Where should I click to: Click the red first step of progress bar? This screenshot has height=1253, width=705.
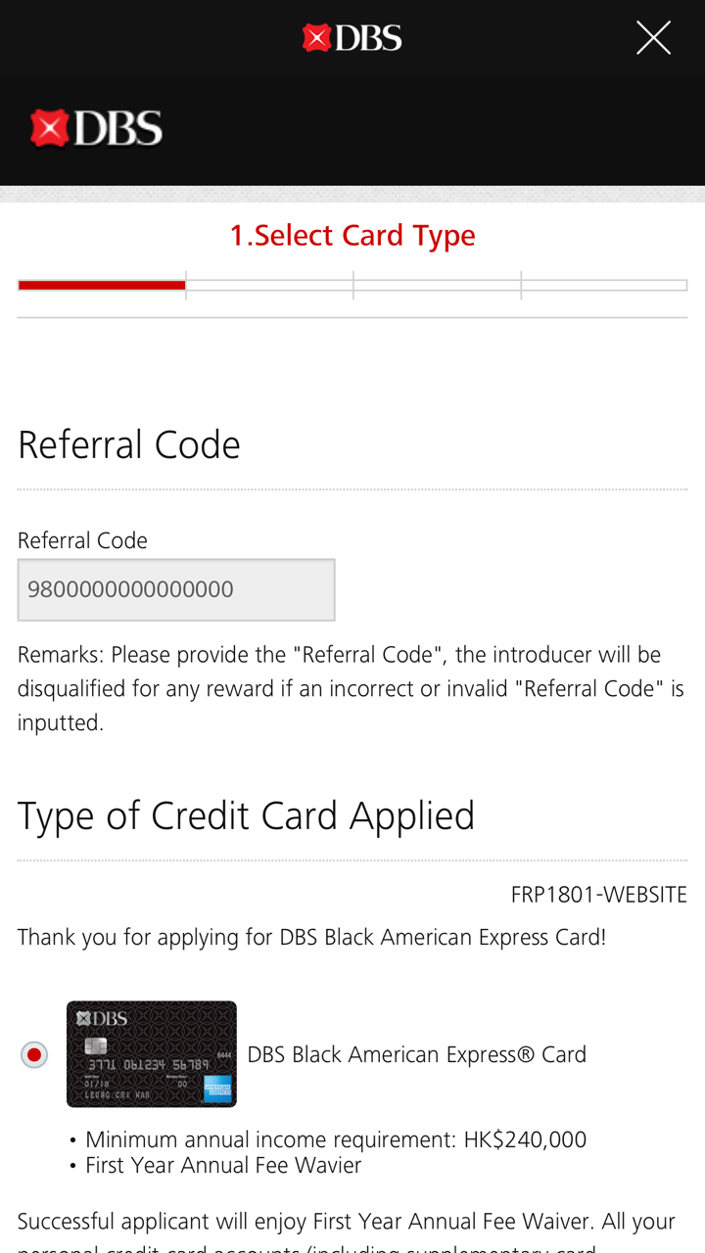102,285
